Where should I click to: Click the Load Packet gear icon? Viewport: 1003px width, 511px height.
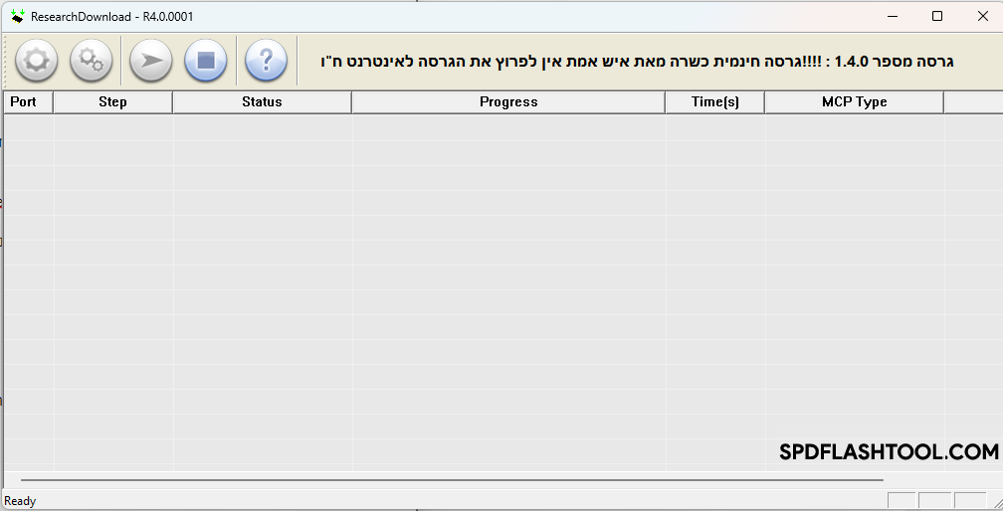tap(36, 61)
